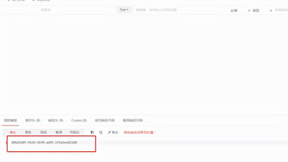Open the 错误响应示例 tab

click(131, 121)
